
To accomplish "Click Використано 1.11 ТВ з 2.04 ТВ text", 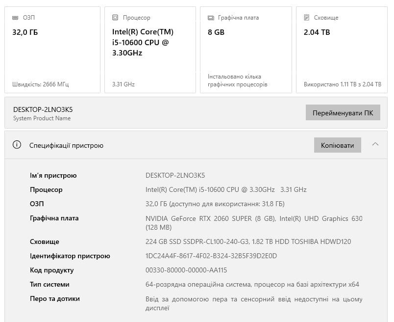I will (x=342, y=84).
